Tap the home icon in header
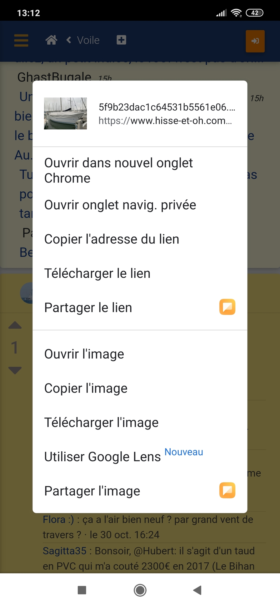Image resolution: width=280 pixels, height=607 pixels. click(51, 40)
